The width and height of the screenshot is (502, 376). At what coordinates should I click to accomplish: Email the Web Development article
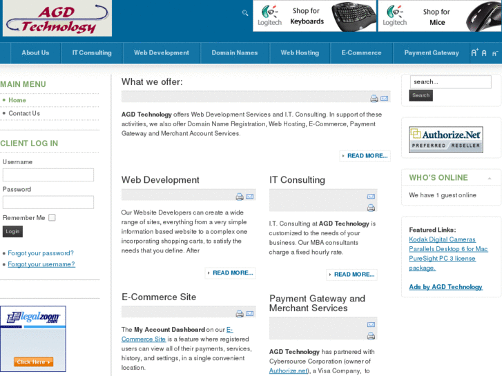point(250,197)
